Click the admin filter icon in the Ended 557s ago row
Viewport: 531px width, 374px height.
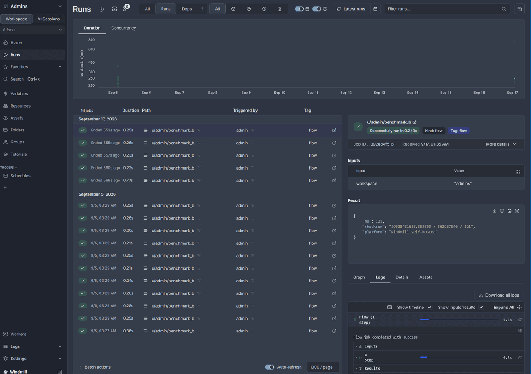[253, 155]
